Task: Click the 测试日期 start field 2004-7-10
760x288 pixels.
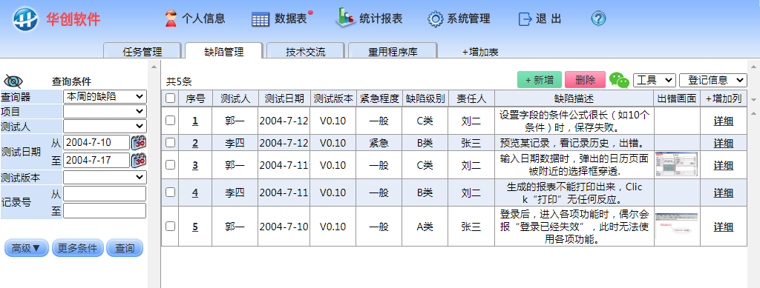Action: click(x=96, y=143)
